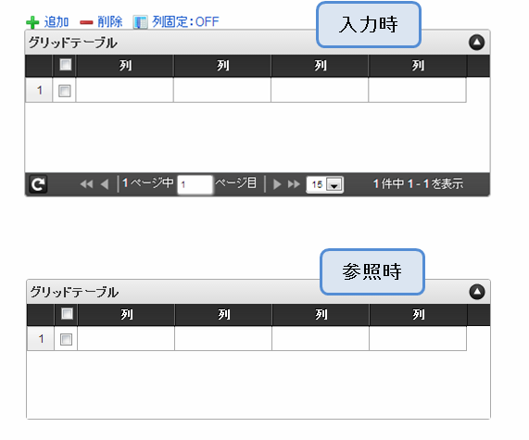Check the header select-all checkbox in lower grid
529x440 pixels.
67,313
